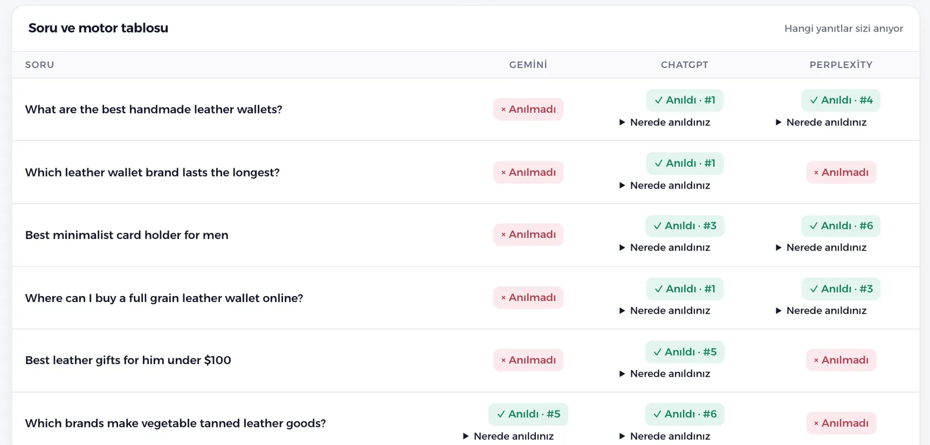Expand ChatGPT 'Nerede anıldınız' for wallet brand lasts longest

click(x=665, y=186)
